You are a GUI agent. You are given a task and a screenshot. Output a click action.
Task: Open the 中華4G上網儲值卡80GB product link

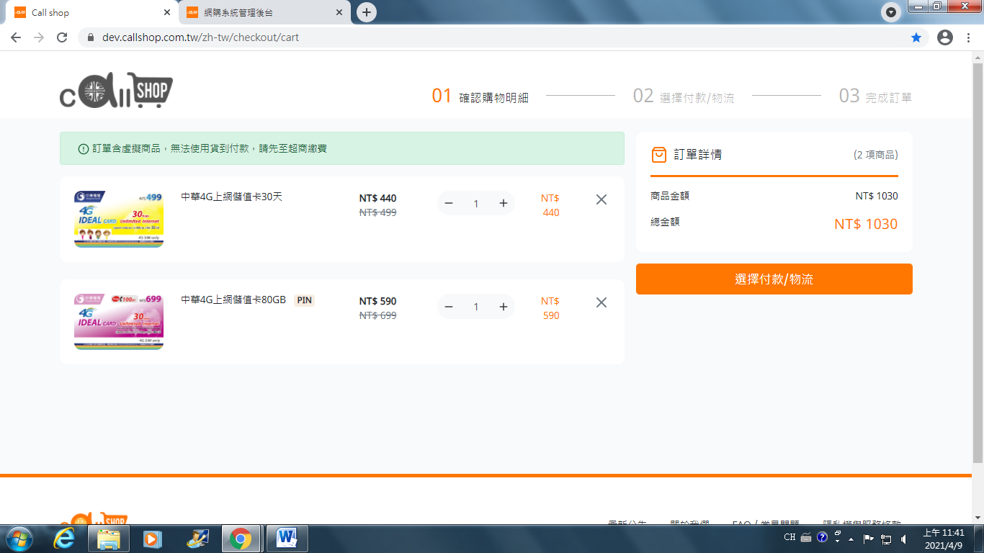[233, 300]
